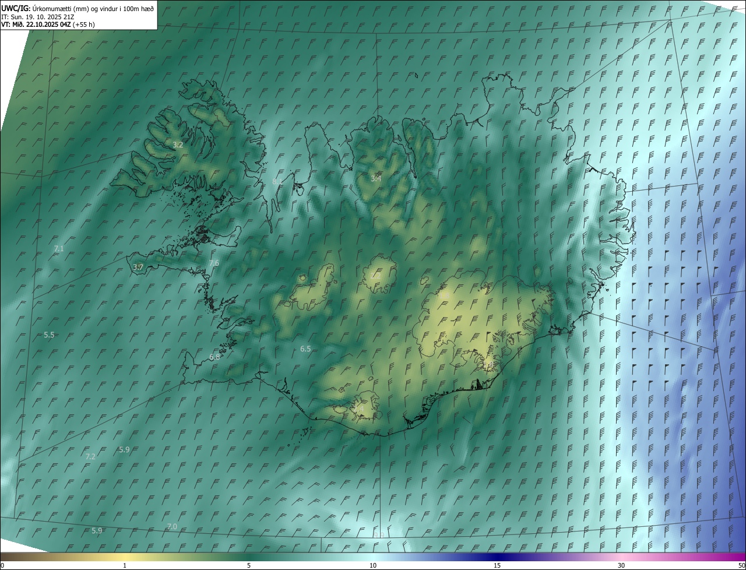Click the map value label '6.5'
The image size is (746, 570).
point(305,349)
